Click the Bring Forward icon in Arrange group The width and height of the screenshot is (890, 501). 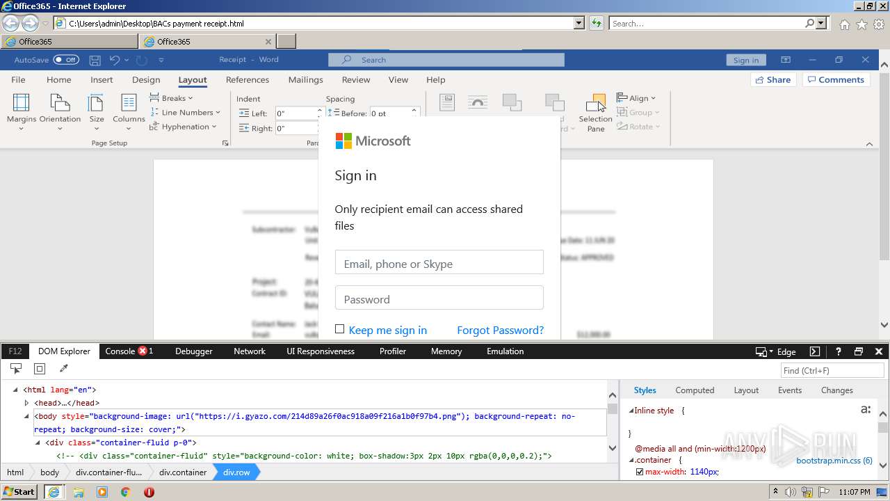click(x=512, y=103)
